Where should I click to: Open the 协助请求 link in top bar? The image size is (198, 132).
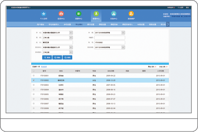(171, 7)
